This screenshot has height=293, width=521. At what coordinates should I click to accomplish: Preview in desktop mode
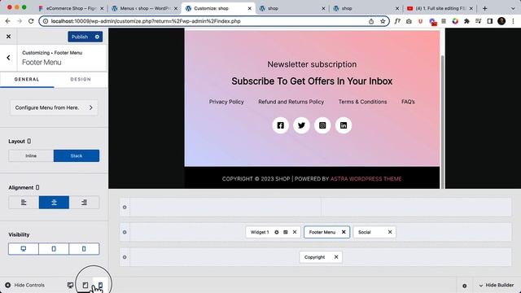70,285
